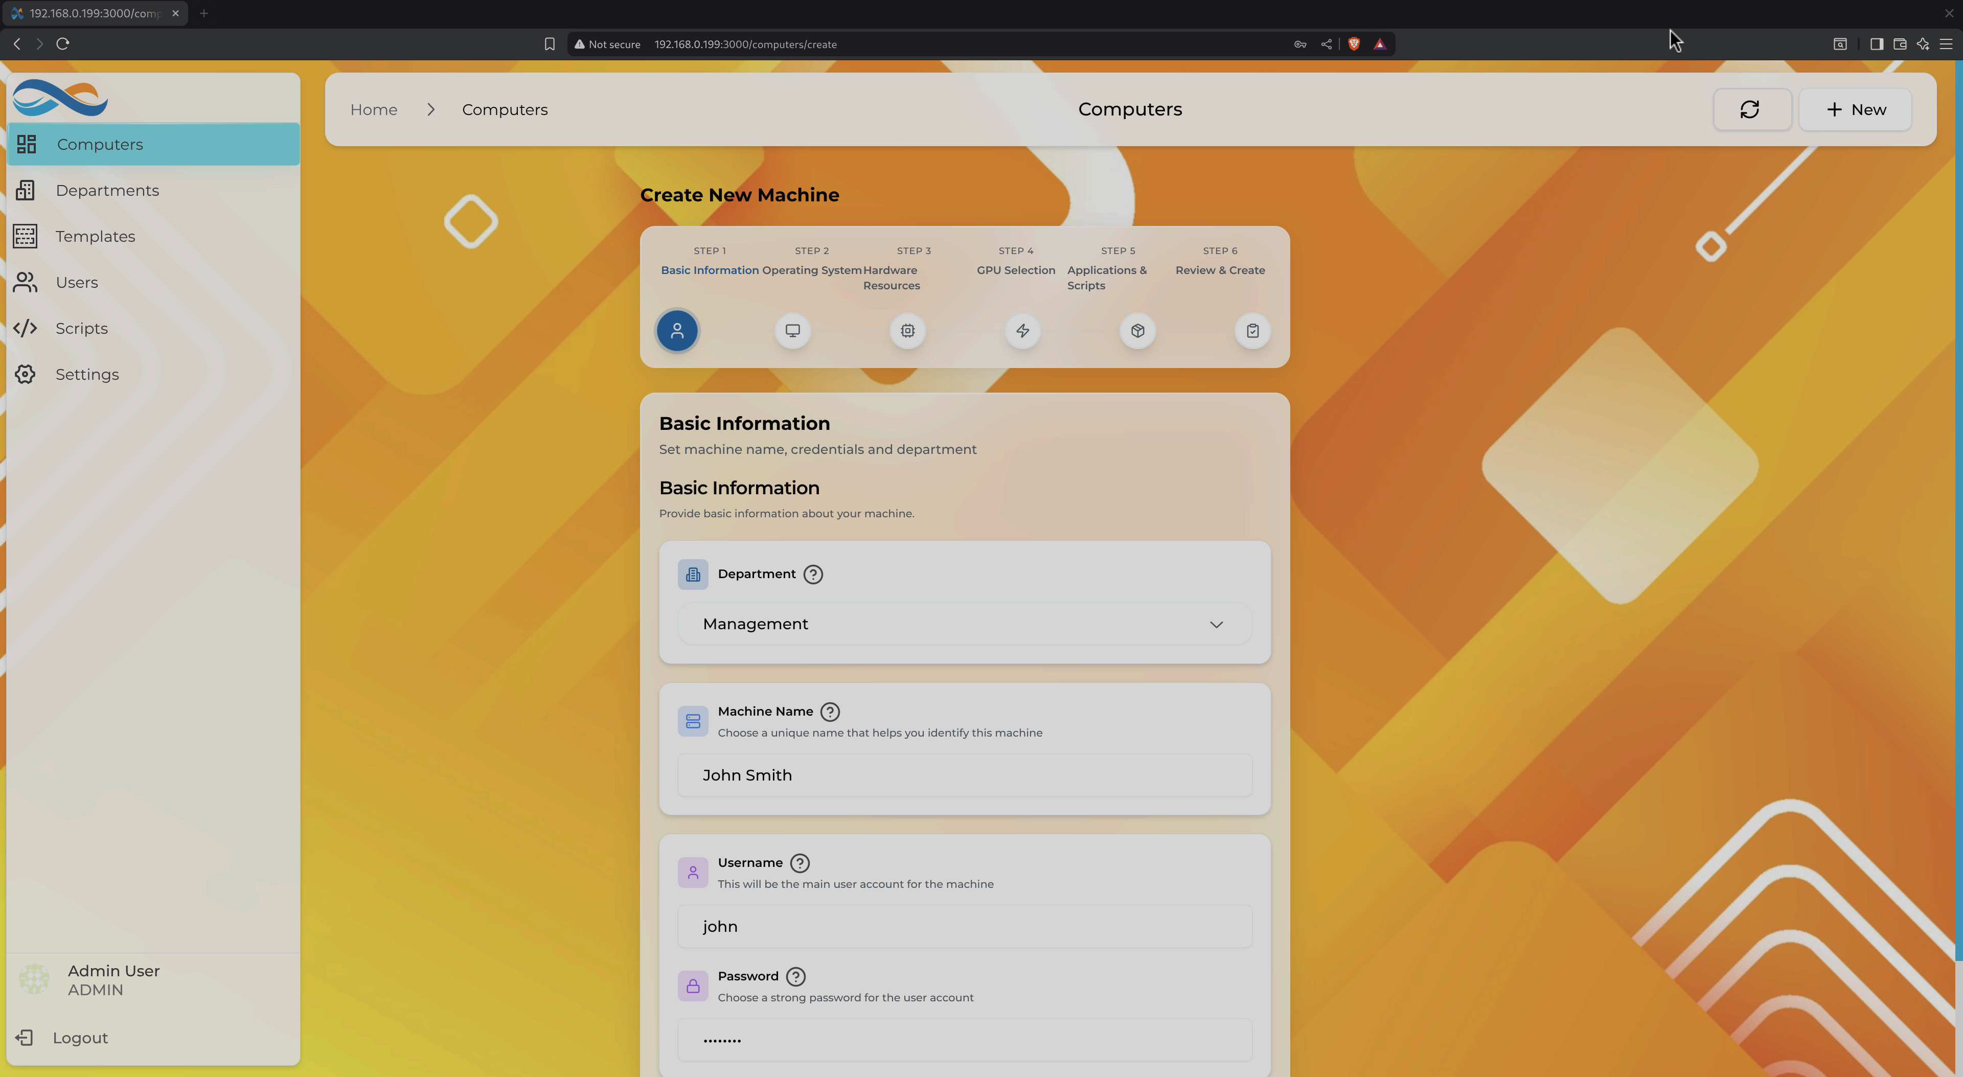Image resolution: width=1963 pixels, height=1077 pixels.
Task: Select the Operating System step monitor icon
Action: pyautogui.click(x=792, y=331)
